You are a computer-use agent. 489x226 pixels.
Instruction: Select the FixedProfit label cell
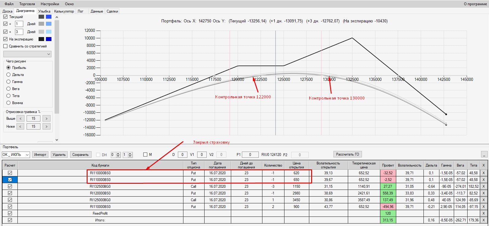coord(100,213)
